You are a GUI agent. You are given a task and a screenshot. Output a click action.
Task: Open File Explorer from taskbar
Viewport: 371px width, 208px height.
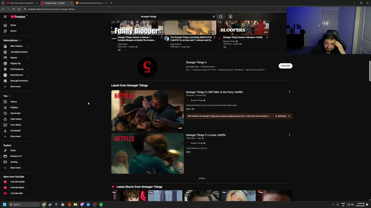pos(75,205)
